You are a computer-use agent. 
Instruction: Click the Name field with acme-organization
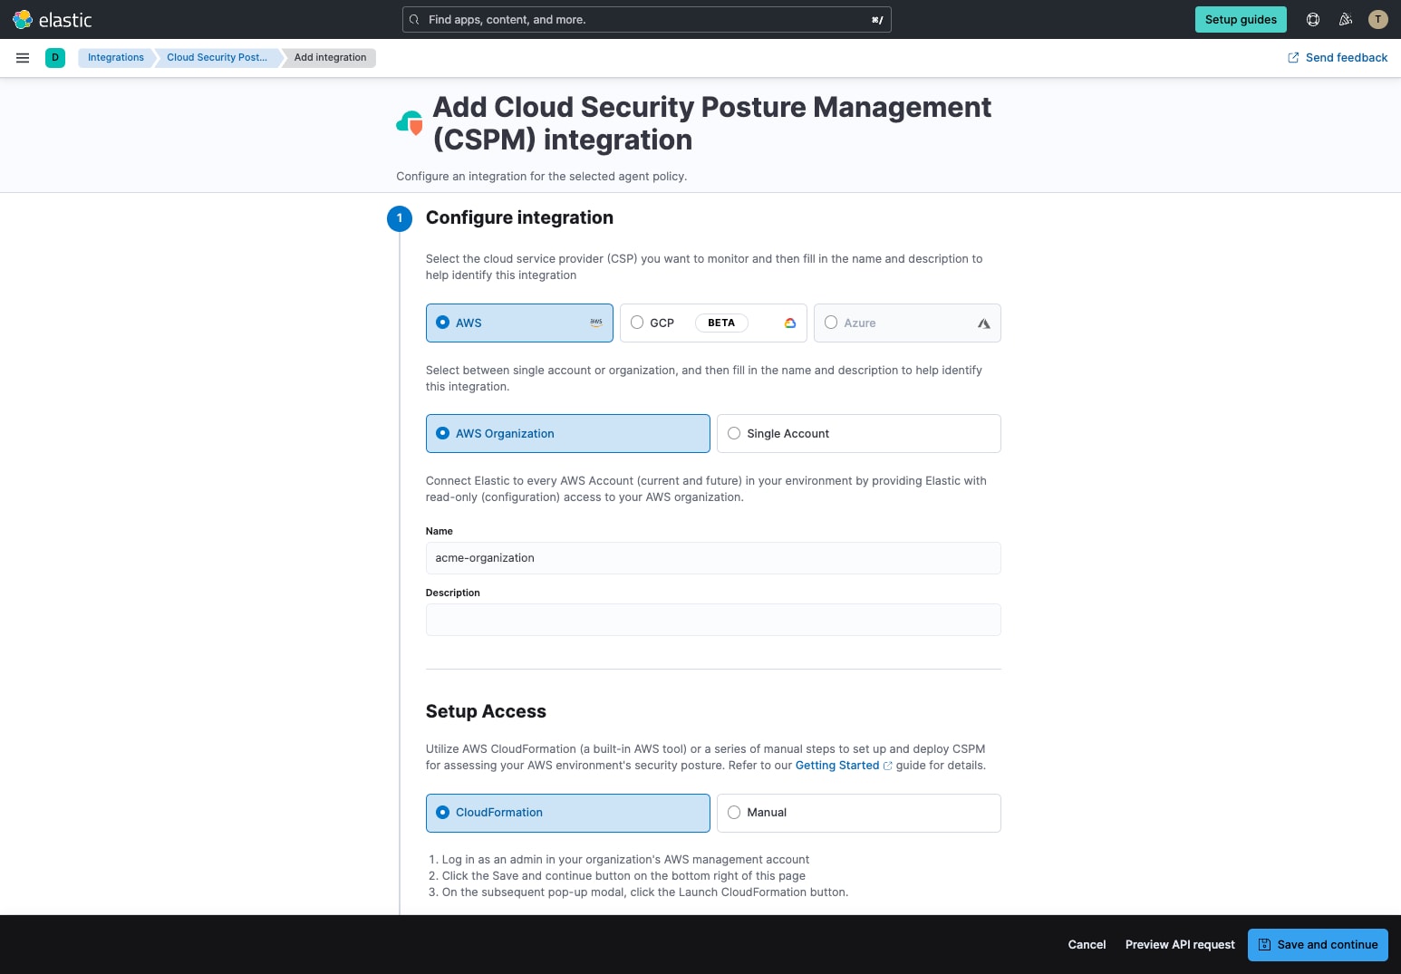(713, 558)
